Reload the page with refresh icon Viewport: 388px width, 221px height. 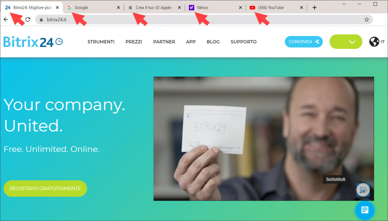click(28, 19)
